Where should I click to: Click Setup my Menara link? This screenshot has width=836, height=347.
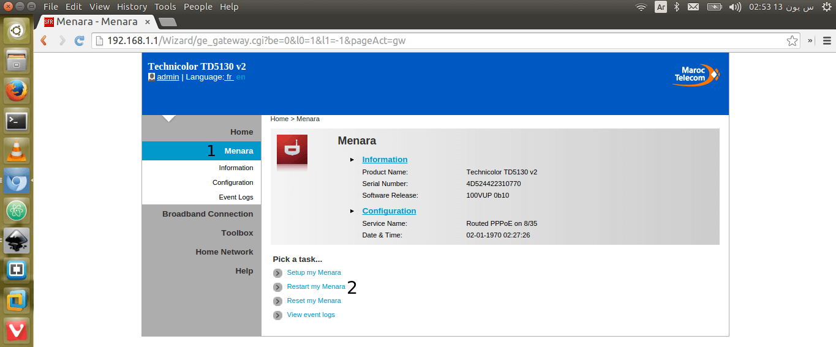314,273
